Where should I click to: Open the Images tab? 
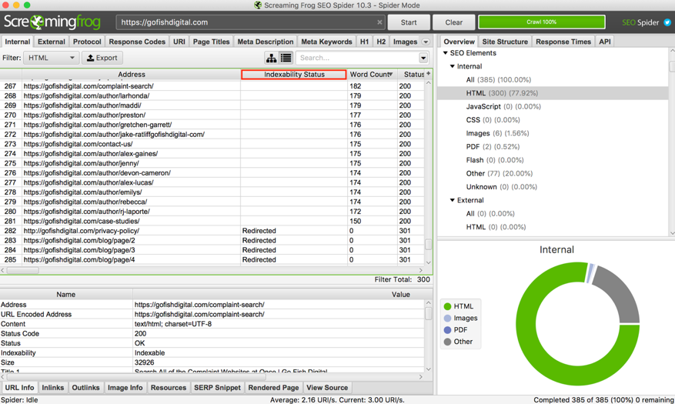click(405, 42)
